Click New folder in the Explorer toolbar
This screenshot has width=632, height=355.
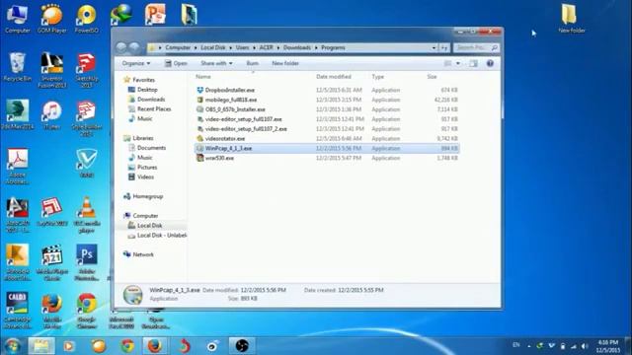click(285, 63)
